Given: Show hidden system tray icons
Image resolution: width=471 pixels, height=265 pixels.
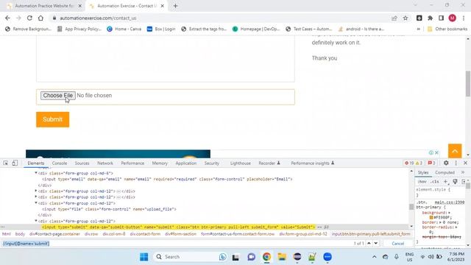Looking at the screenshot, I should tap(375, 257).
